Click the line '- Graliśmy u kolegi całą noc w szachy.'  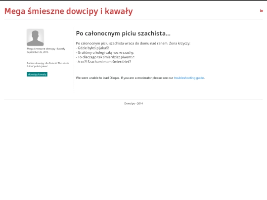105,52
